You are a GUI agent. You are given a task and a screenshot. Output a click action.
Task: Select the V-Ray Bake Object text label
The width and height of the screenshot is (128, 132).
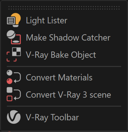(61, 55)
